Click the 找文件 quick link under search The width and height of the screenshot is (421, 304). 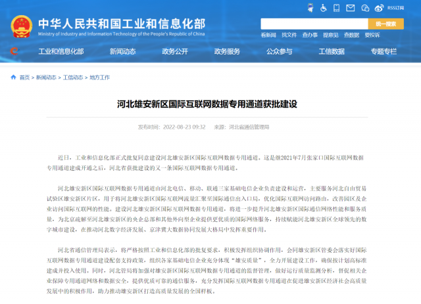click(x=289, y=35)
